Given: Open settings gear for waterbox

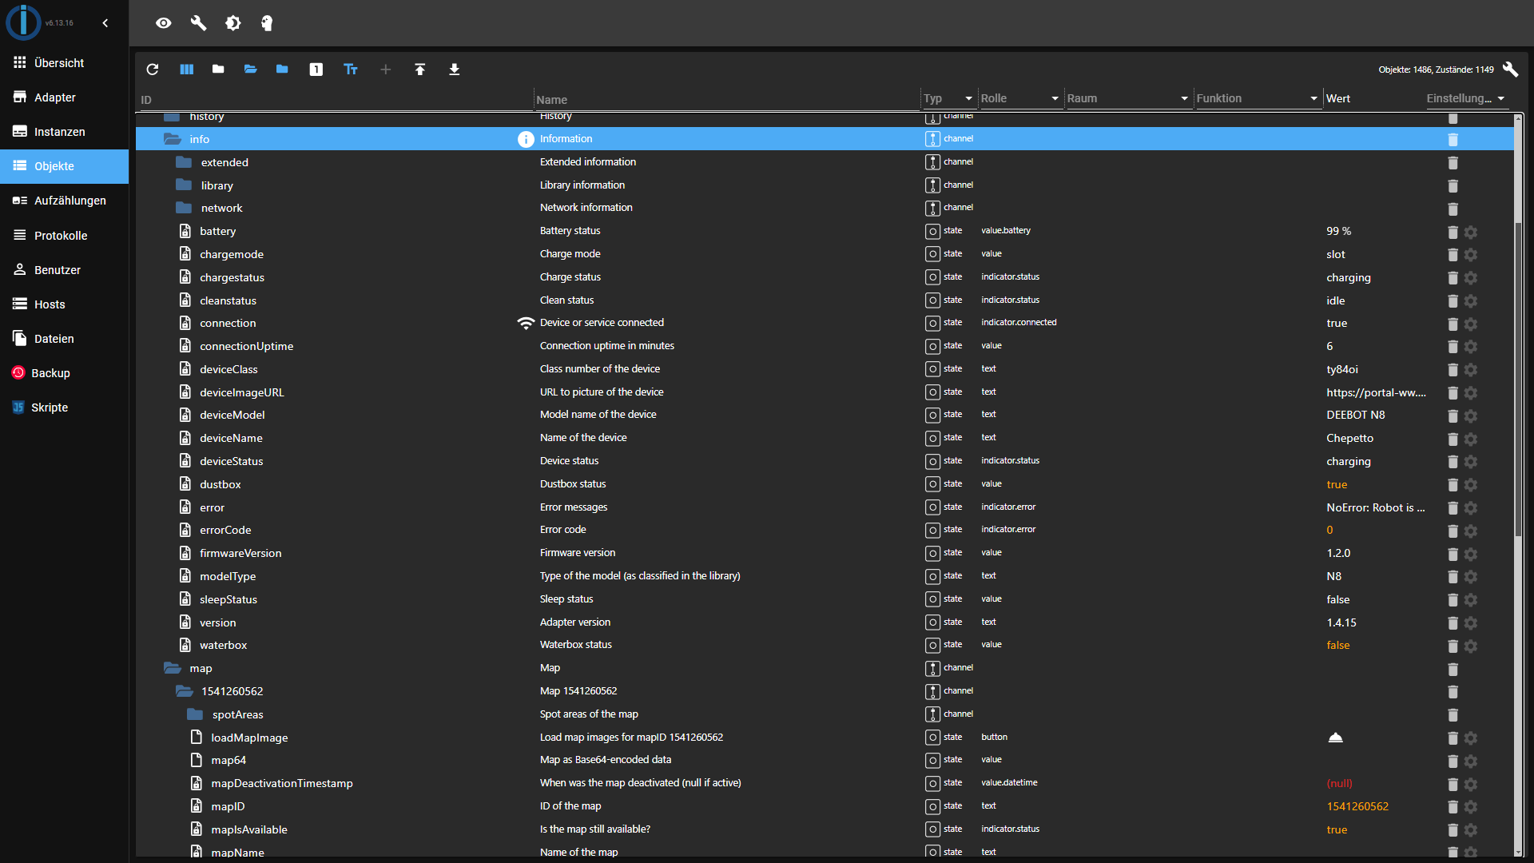Looking at the screenshot, I should pyautogui.click(x=1471, y=646).
